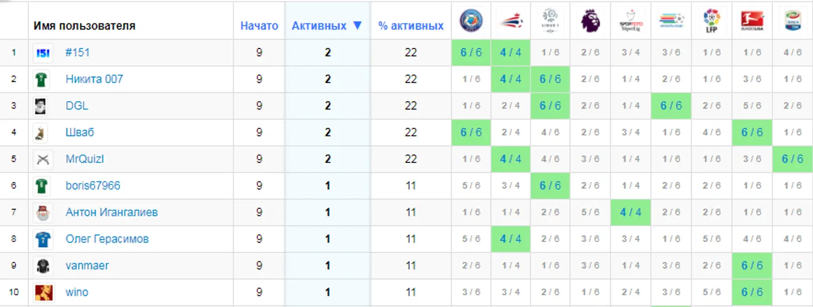Select the Ligue 1 logo column header

pos(550,21)
